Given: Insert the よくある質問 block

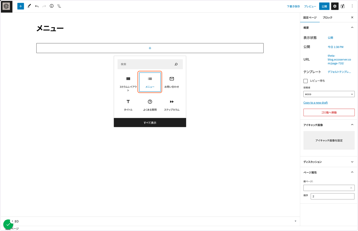Looking at the screenshot, I should pos(150,105).
